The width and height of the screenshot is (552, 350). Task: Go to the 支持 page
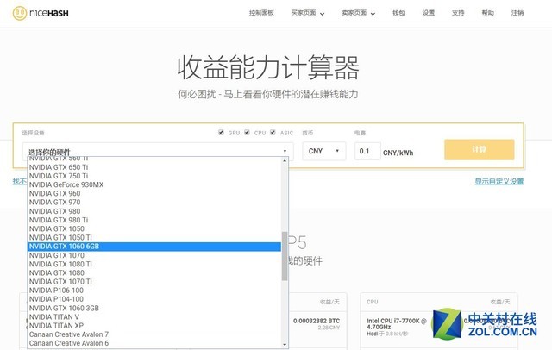click(458, 13)
